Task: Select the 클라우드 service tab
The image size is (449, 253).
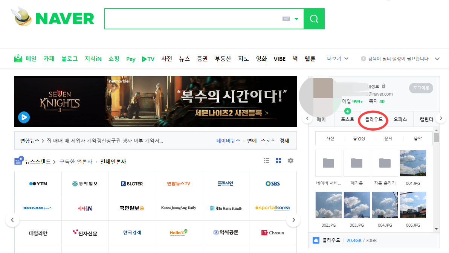Action: click(374, 119)
